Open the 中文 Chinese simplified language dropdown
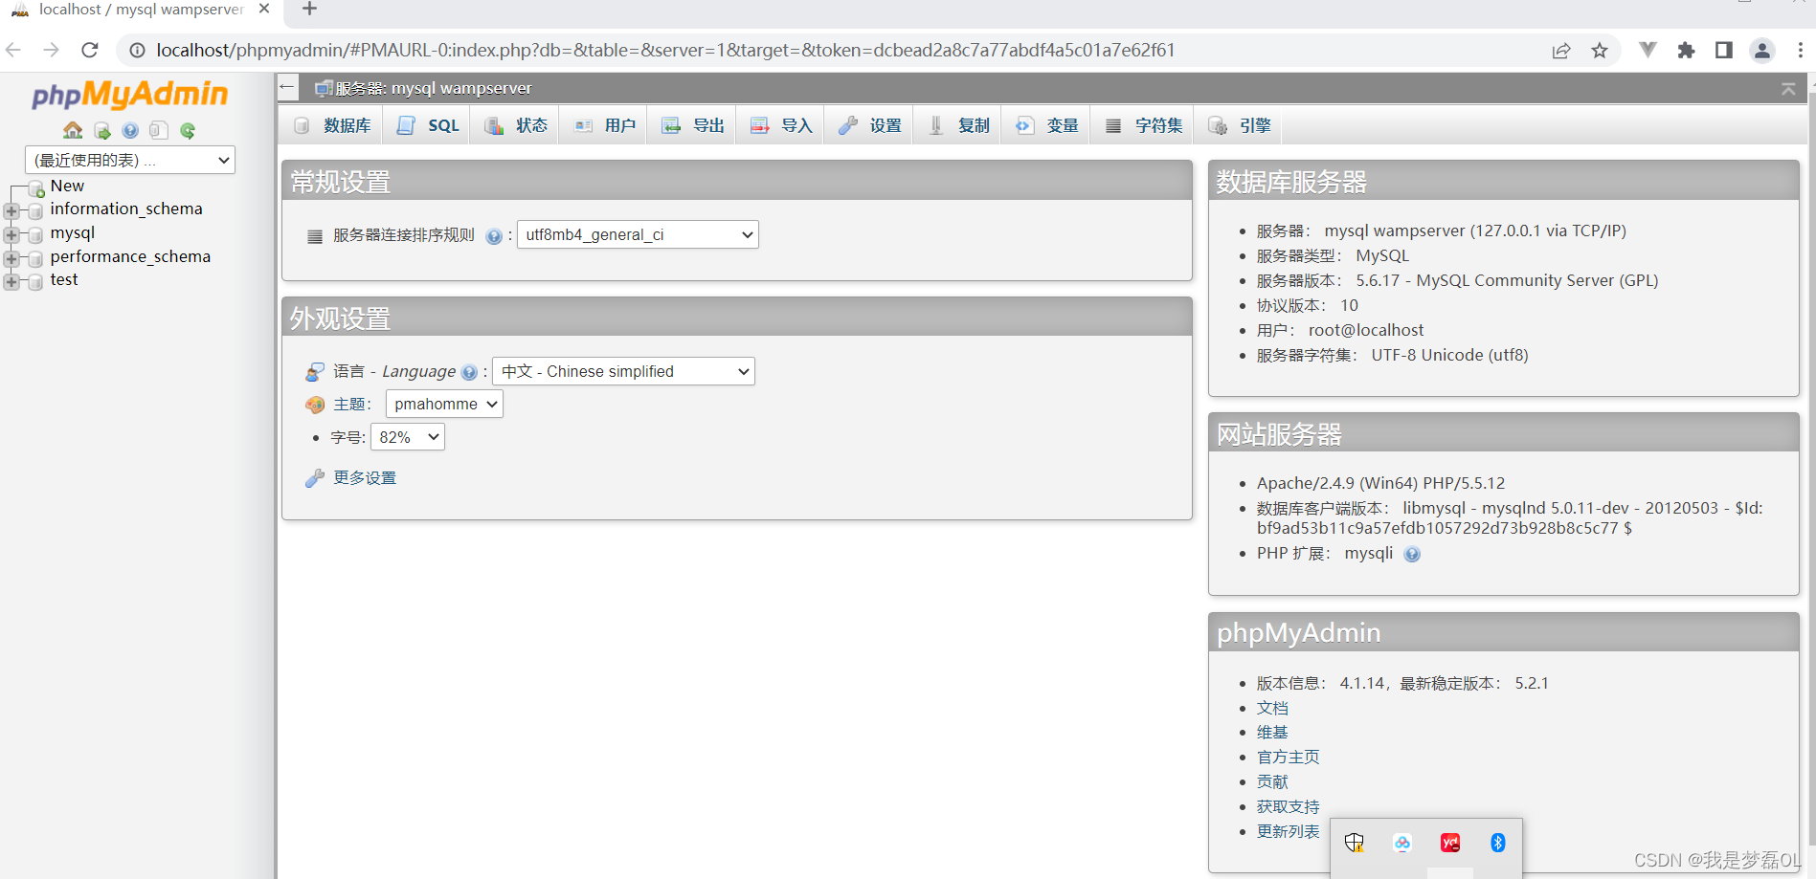 pos(623,371)
